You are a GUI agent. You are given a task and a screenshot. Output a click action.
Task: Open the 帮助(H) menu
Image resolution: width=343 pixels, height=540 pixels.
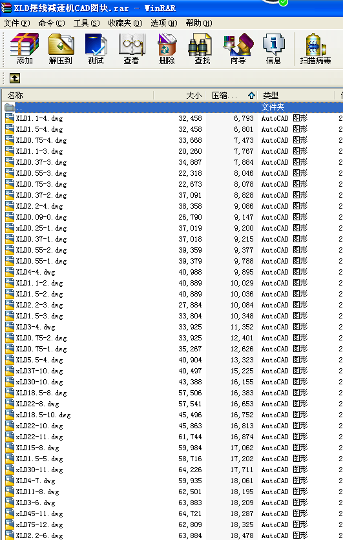[x=199, y=23]
